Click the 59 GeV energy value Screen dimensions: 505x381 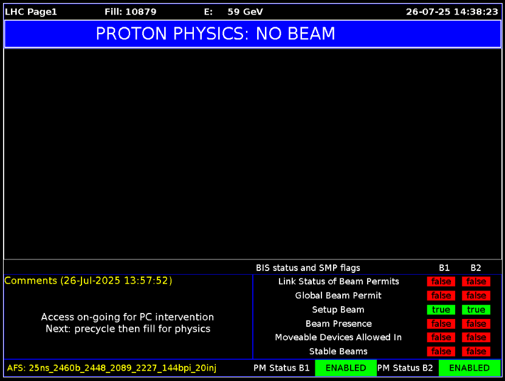click(x=245, y=12)
